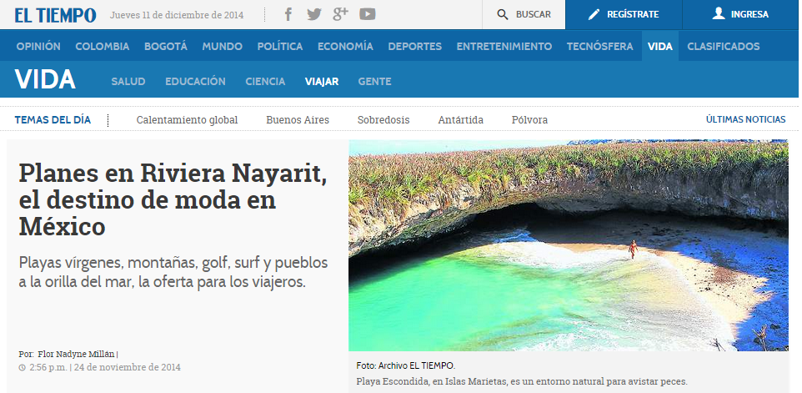Click the clock icon next to 2:56 p.m.
Image resolution: width=802 pixels, height=393 pixels.
tap(22, 367)
